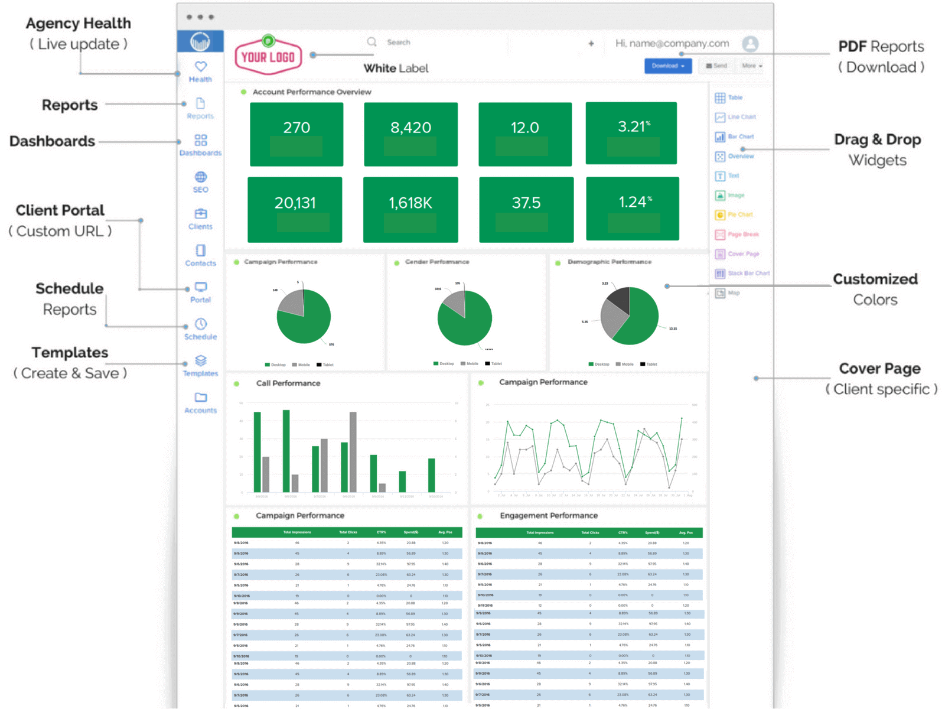Screen dimensions: 945x709
Task: Expand the More options menu
Action: (x=751, y=66)
